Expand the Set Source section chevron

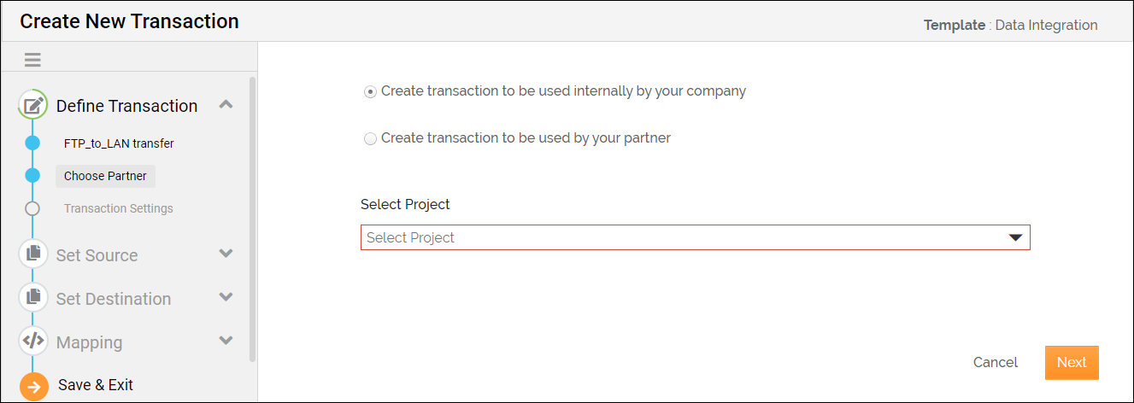click(x=226, y=254)
